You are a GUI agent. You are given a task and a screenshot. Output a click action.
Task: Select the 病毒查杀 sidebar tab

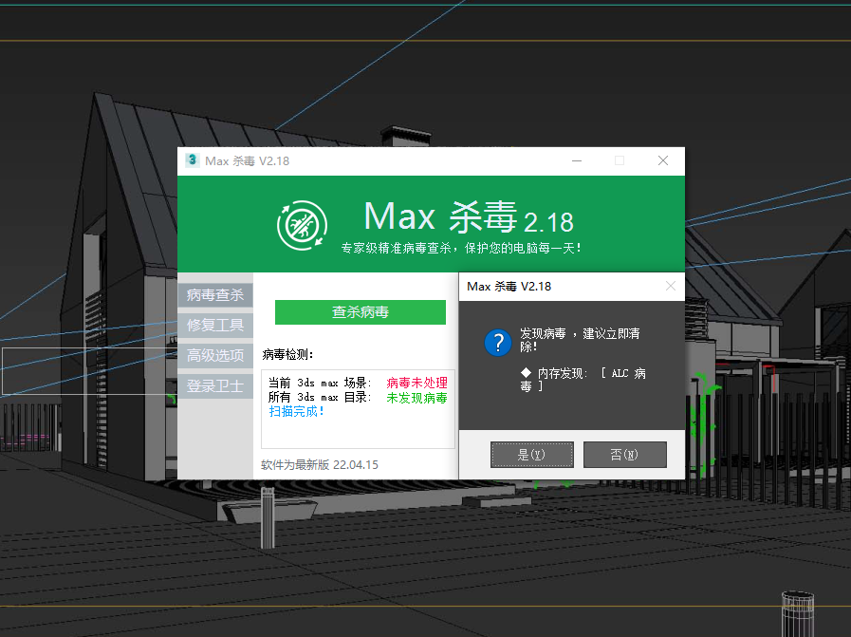215,295
